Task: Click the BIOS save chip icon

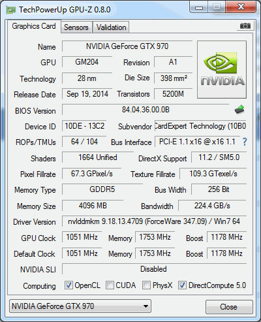Action: pyautogui.click(x=239, y=110)
